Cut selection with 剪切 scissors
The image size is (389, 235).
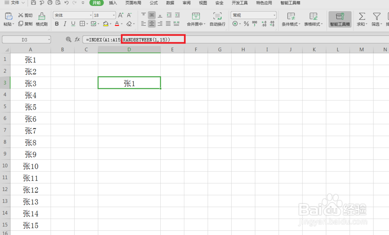coord(25,16)
